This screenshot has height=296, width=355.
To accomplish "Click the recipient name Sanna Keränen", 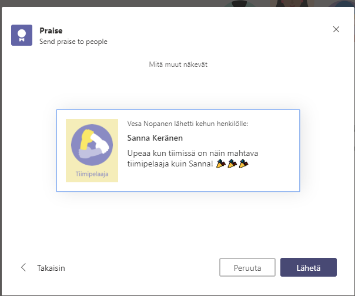I will pyautogui.click(x=155, y=138).
